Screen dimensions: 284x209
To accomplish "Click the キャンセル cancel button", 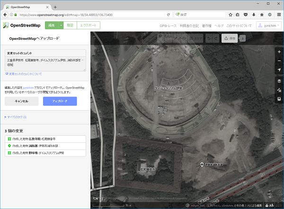I will coord(22,101).
